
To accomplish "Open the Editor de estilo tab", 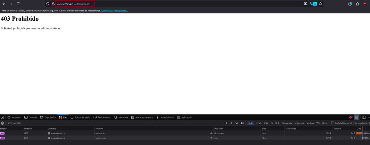I will click(80, 117).
